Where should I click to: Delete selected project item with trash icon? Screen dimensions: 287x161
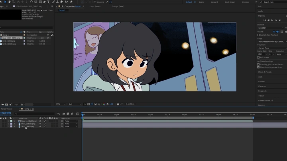(22, 105)
